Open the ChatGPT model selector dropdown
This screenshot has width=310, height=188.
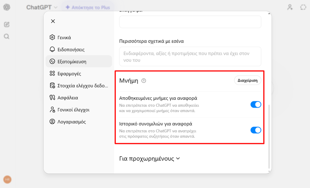click(42, 7)
